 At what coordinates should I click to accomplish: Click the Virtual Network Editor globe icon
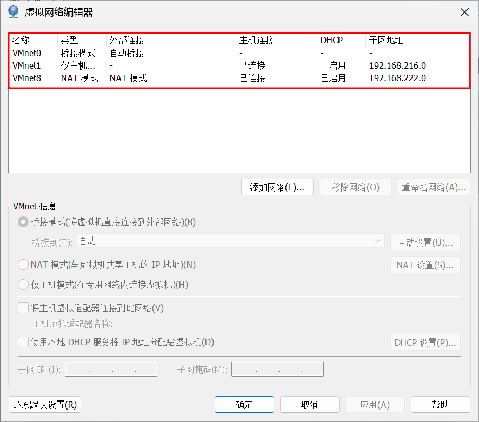click(x=14, y=12)
